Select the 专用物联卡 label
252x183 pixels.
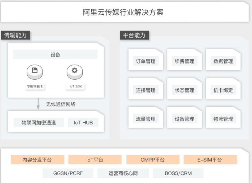click(35, 87)
